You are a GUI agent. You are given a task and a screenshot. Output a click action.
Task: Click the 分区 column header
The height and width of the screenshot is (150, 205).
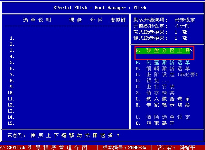pos(96,20)
